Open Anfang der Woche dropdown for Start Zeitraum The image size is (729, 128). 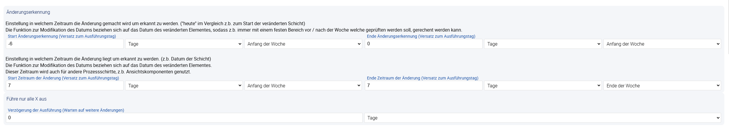pyautogui.click(x=303, y=86)
